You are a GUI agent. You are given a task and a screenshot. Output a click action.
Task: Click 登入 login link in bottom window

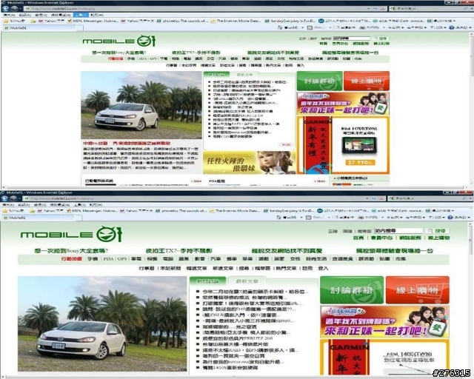(x=323, y=269)
